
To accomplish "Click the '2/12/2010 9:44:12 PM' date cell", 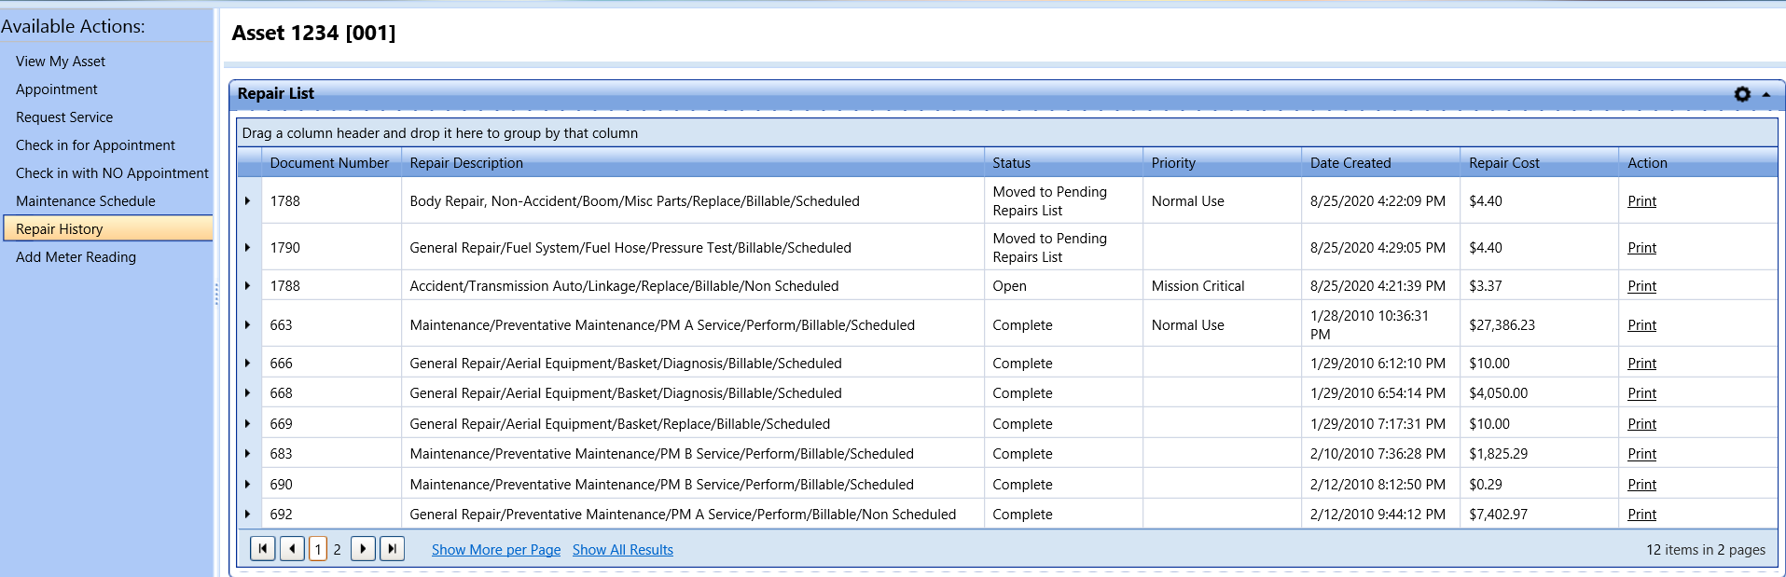I will pos(1380,515).
